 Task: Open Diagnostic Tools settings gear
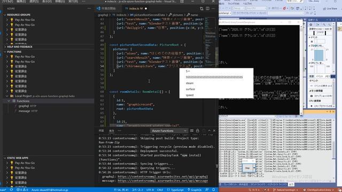pos(311,25)
